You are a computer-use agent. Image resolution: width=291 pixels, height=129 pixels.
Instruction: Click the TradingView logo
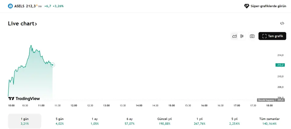click(24, 99)
